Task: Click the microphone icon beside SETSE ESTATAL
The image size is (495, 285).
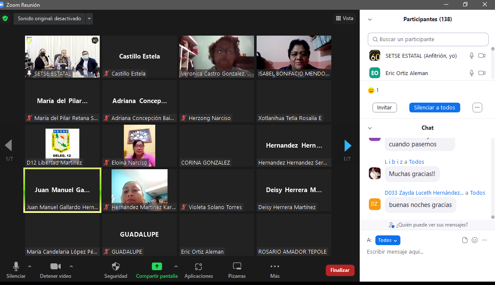Action: (471, 56)
